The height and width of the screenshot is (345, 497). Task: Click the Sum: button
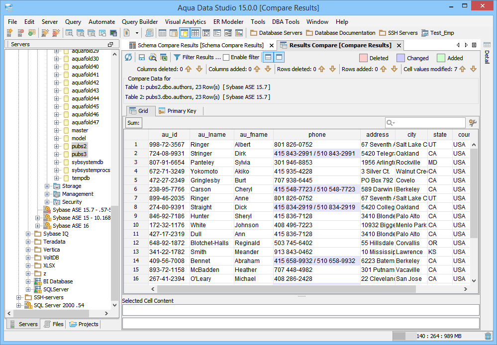[x=133, y=123]
